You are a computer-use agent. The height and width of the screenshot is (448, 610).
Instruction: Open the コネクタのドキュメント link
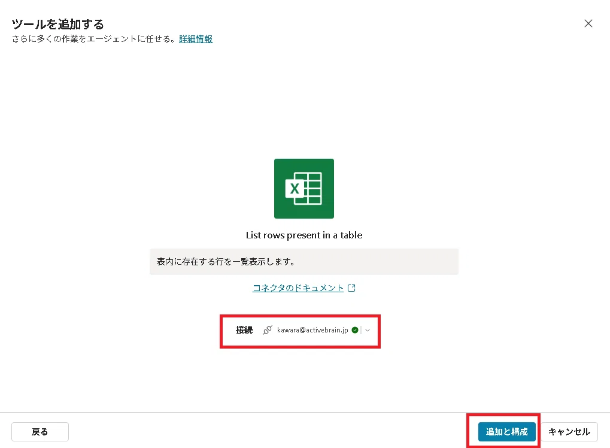[x=298, y=288]
